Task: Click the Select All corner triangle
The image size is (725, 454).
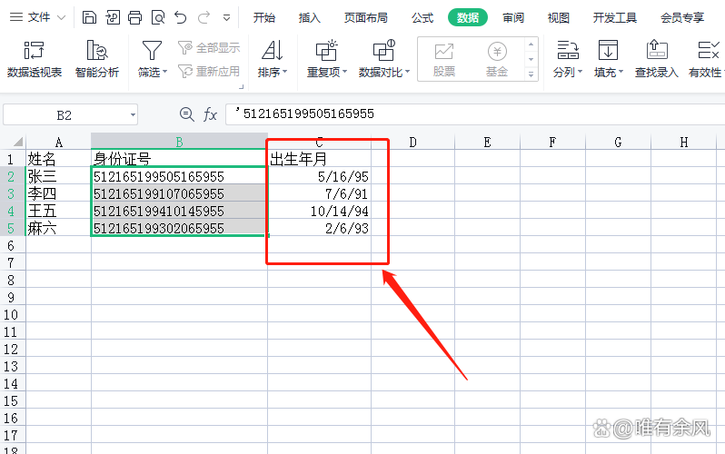Action: [x=17, y=142]
